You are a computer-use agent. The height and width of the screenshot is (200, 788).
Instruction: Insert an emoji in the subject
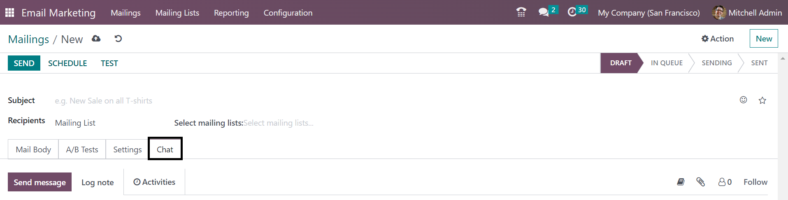coord(743,100)
